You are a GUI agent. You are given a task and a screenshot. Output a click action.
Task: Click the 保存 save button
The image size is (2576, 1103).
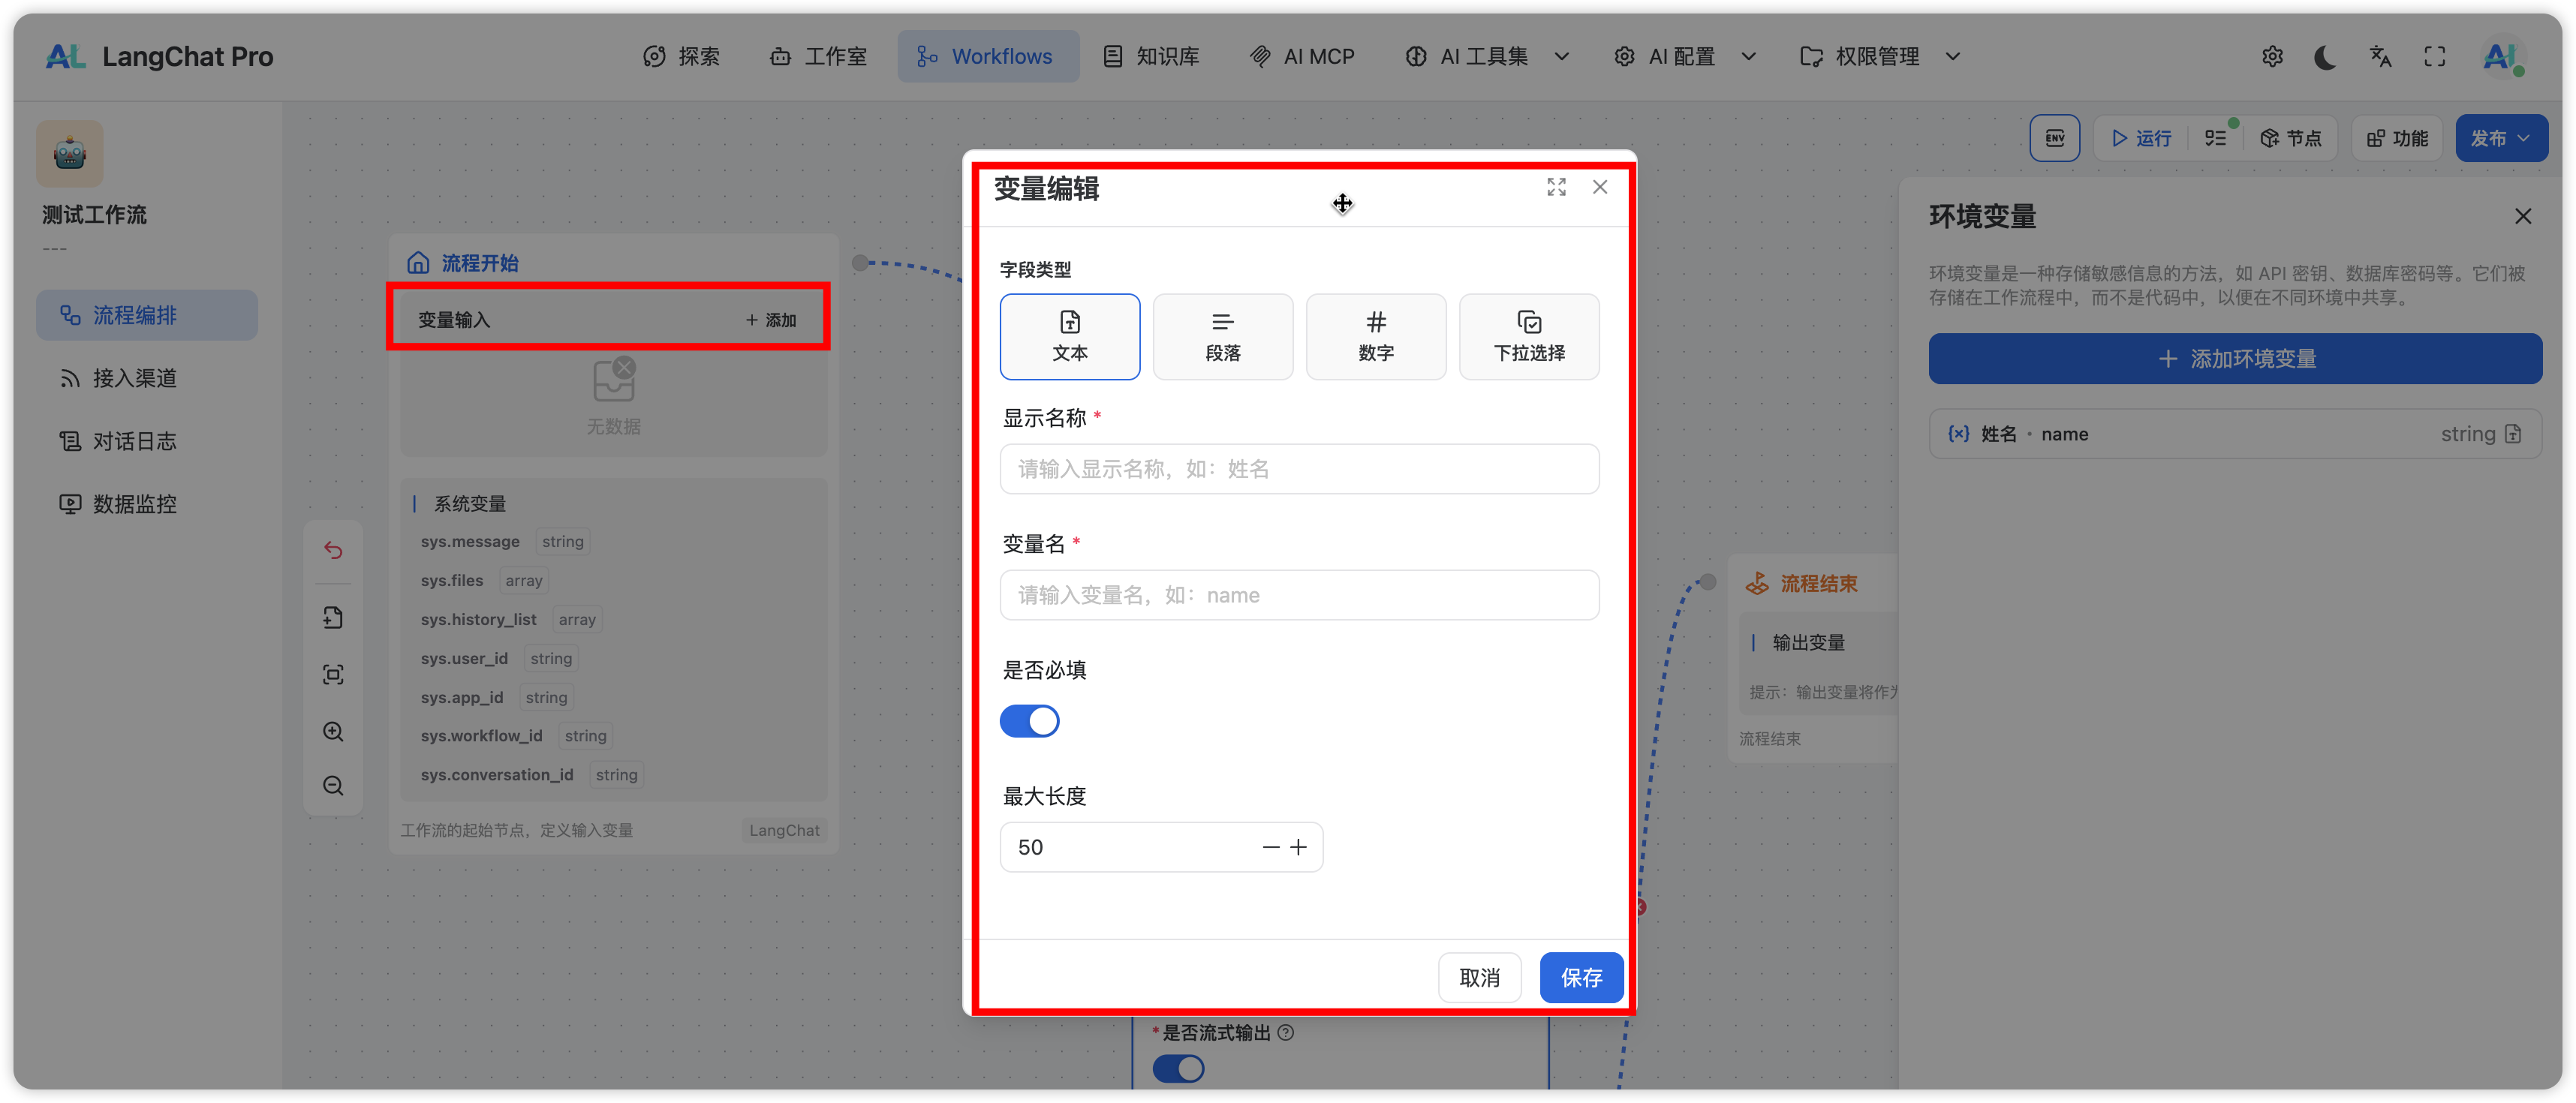[1580, 977]
